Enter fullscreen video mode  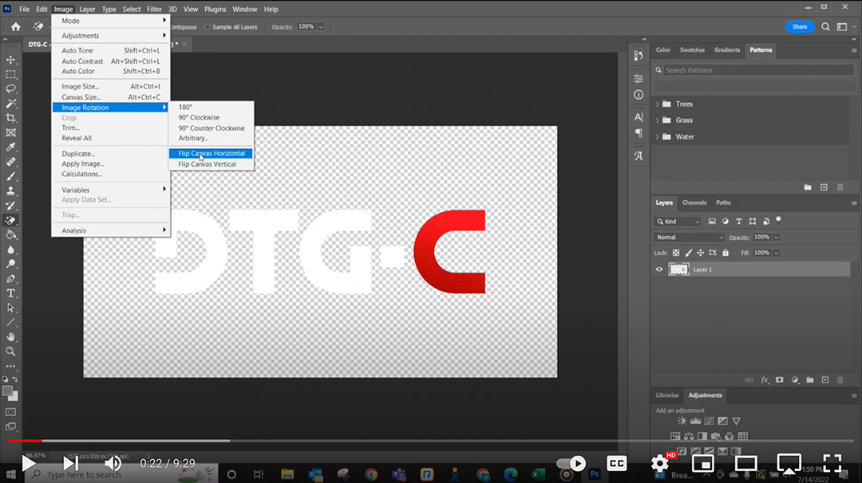coord(832,463)
